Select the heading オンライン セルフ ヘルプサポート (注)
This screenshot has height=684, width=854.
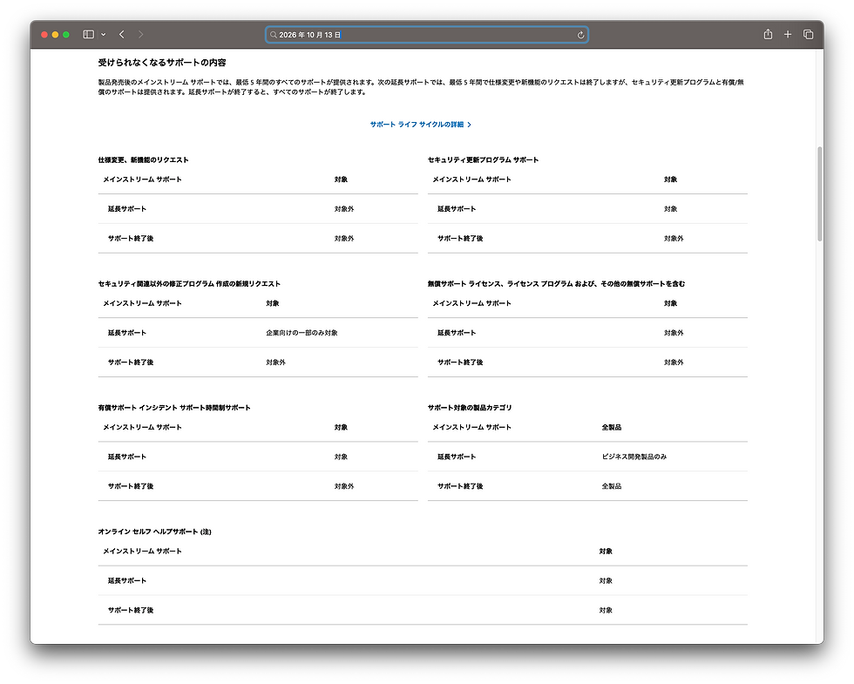coord(155,532)
